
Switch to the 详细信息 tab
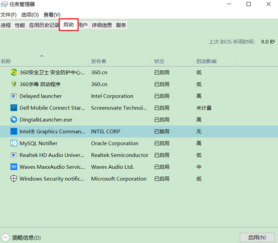tap(102, 25)
